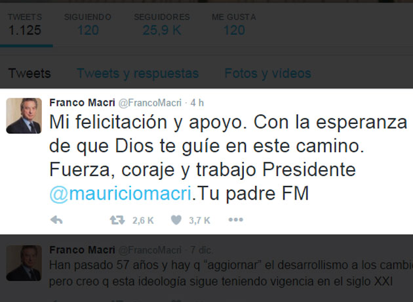Open the Me gusta 120 list
This screenshot has height=302, width=413.
click(x=234, y=26)
